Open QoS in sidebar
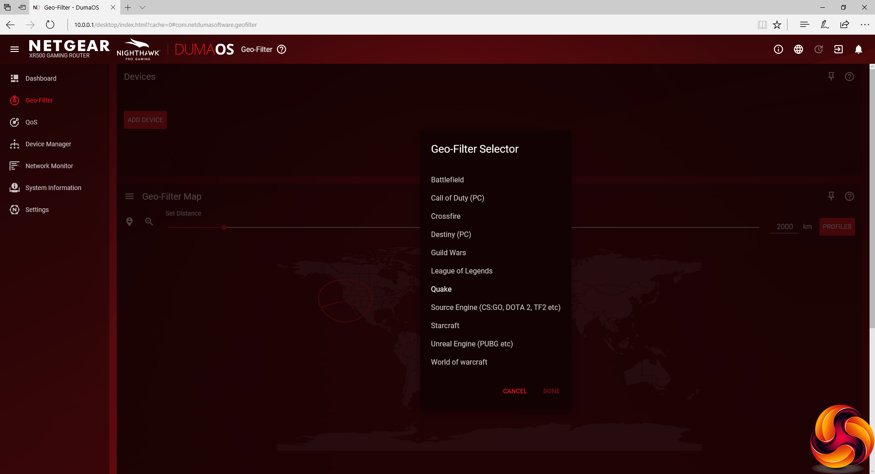 click(55, 122)
